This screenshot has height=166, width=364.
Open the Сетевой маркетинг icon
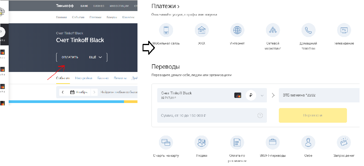click(273, 30)
